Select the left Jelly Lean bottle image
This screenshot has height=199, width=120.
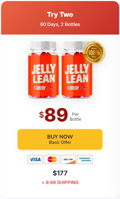click(x=43, y=70)
